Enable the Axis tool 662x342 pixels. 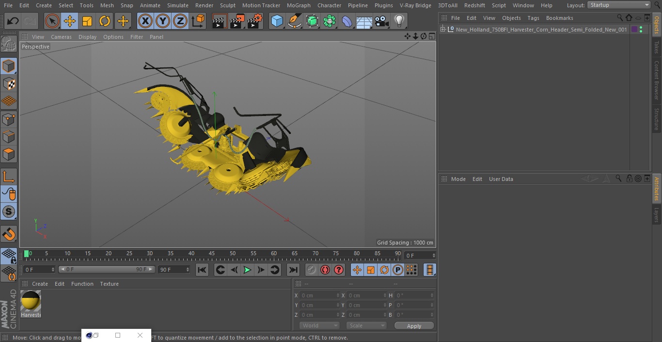(9, 177)
